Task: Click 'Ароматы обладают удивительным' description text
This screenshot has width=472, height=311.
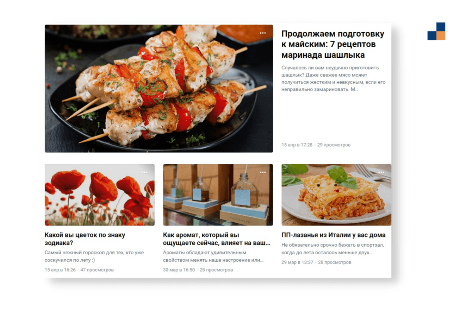Action: pos(213,256)
